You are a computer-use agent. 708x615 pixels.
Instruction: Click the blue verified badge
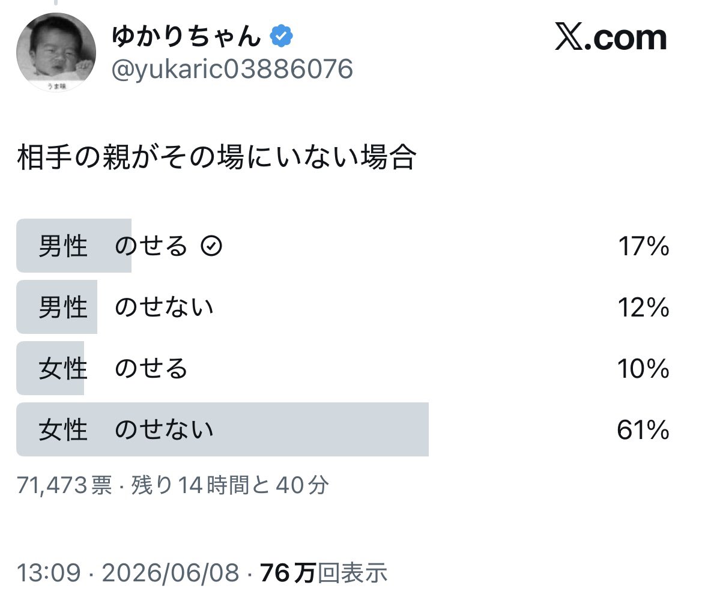click(281, 36)
